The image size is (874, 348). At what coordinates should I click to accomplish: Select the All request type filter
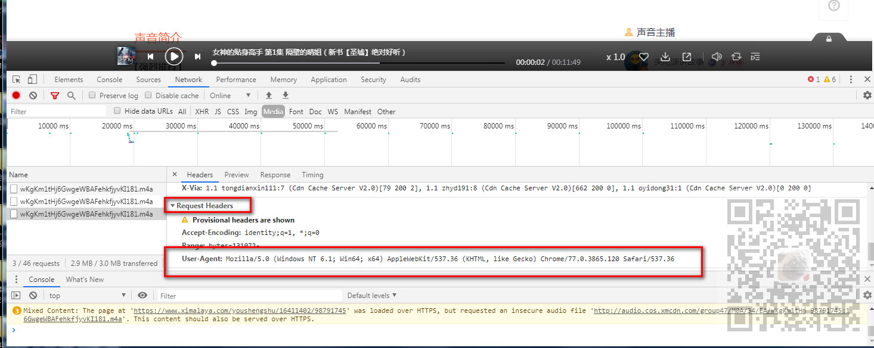pyautogui.click(x=182, y=111)
